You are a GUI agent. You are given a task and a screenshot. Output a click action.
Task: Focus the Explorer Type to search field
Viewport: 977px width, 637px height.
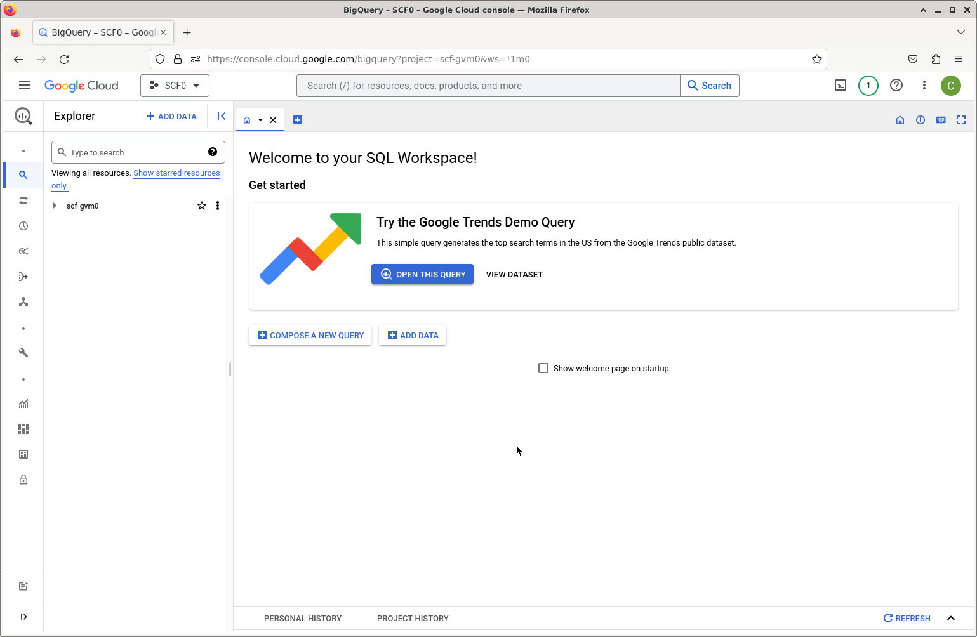point(138,152)
